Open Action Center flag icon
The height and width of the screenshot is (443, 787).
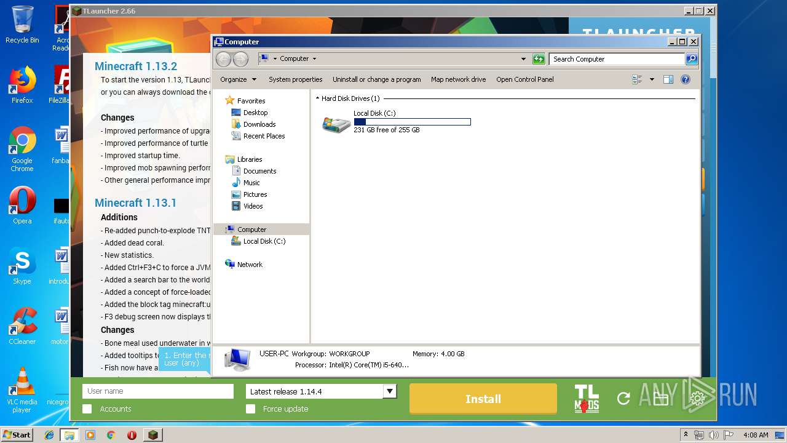tap(728, 435)
